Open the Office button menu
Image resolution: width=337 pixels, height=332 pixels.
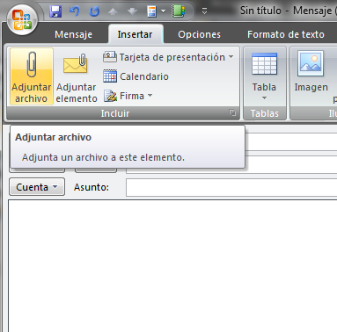22,19
